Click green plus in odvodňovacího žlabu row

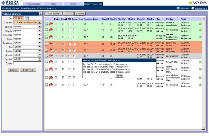click(200, 78)
